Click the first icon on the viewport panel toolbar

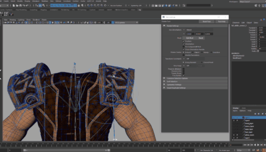5,22
